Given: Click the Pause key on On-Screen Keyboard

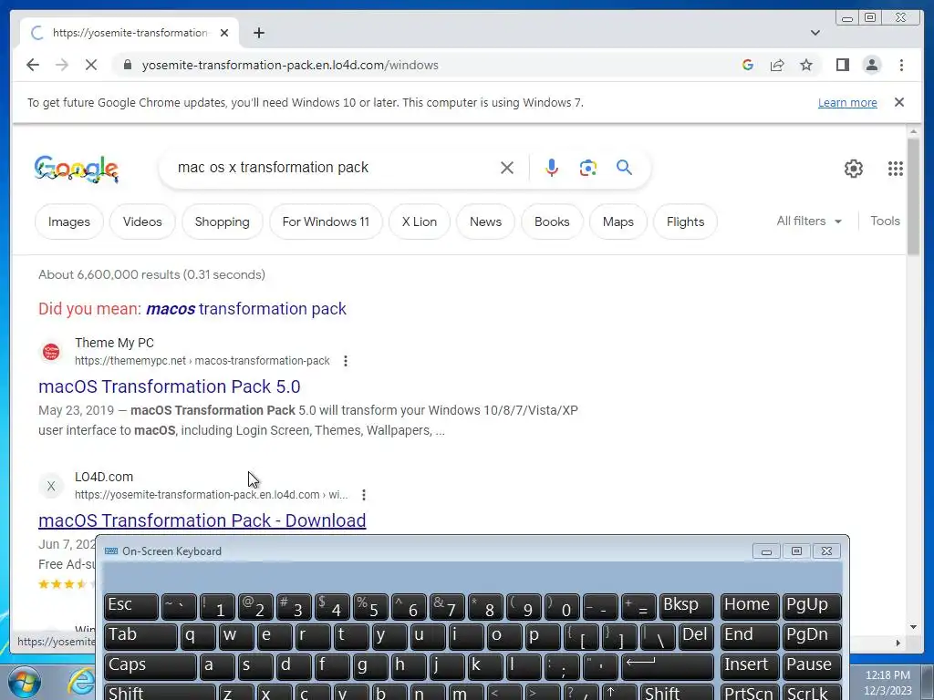Looking at the screenshot, I should 812,665.
